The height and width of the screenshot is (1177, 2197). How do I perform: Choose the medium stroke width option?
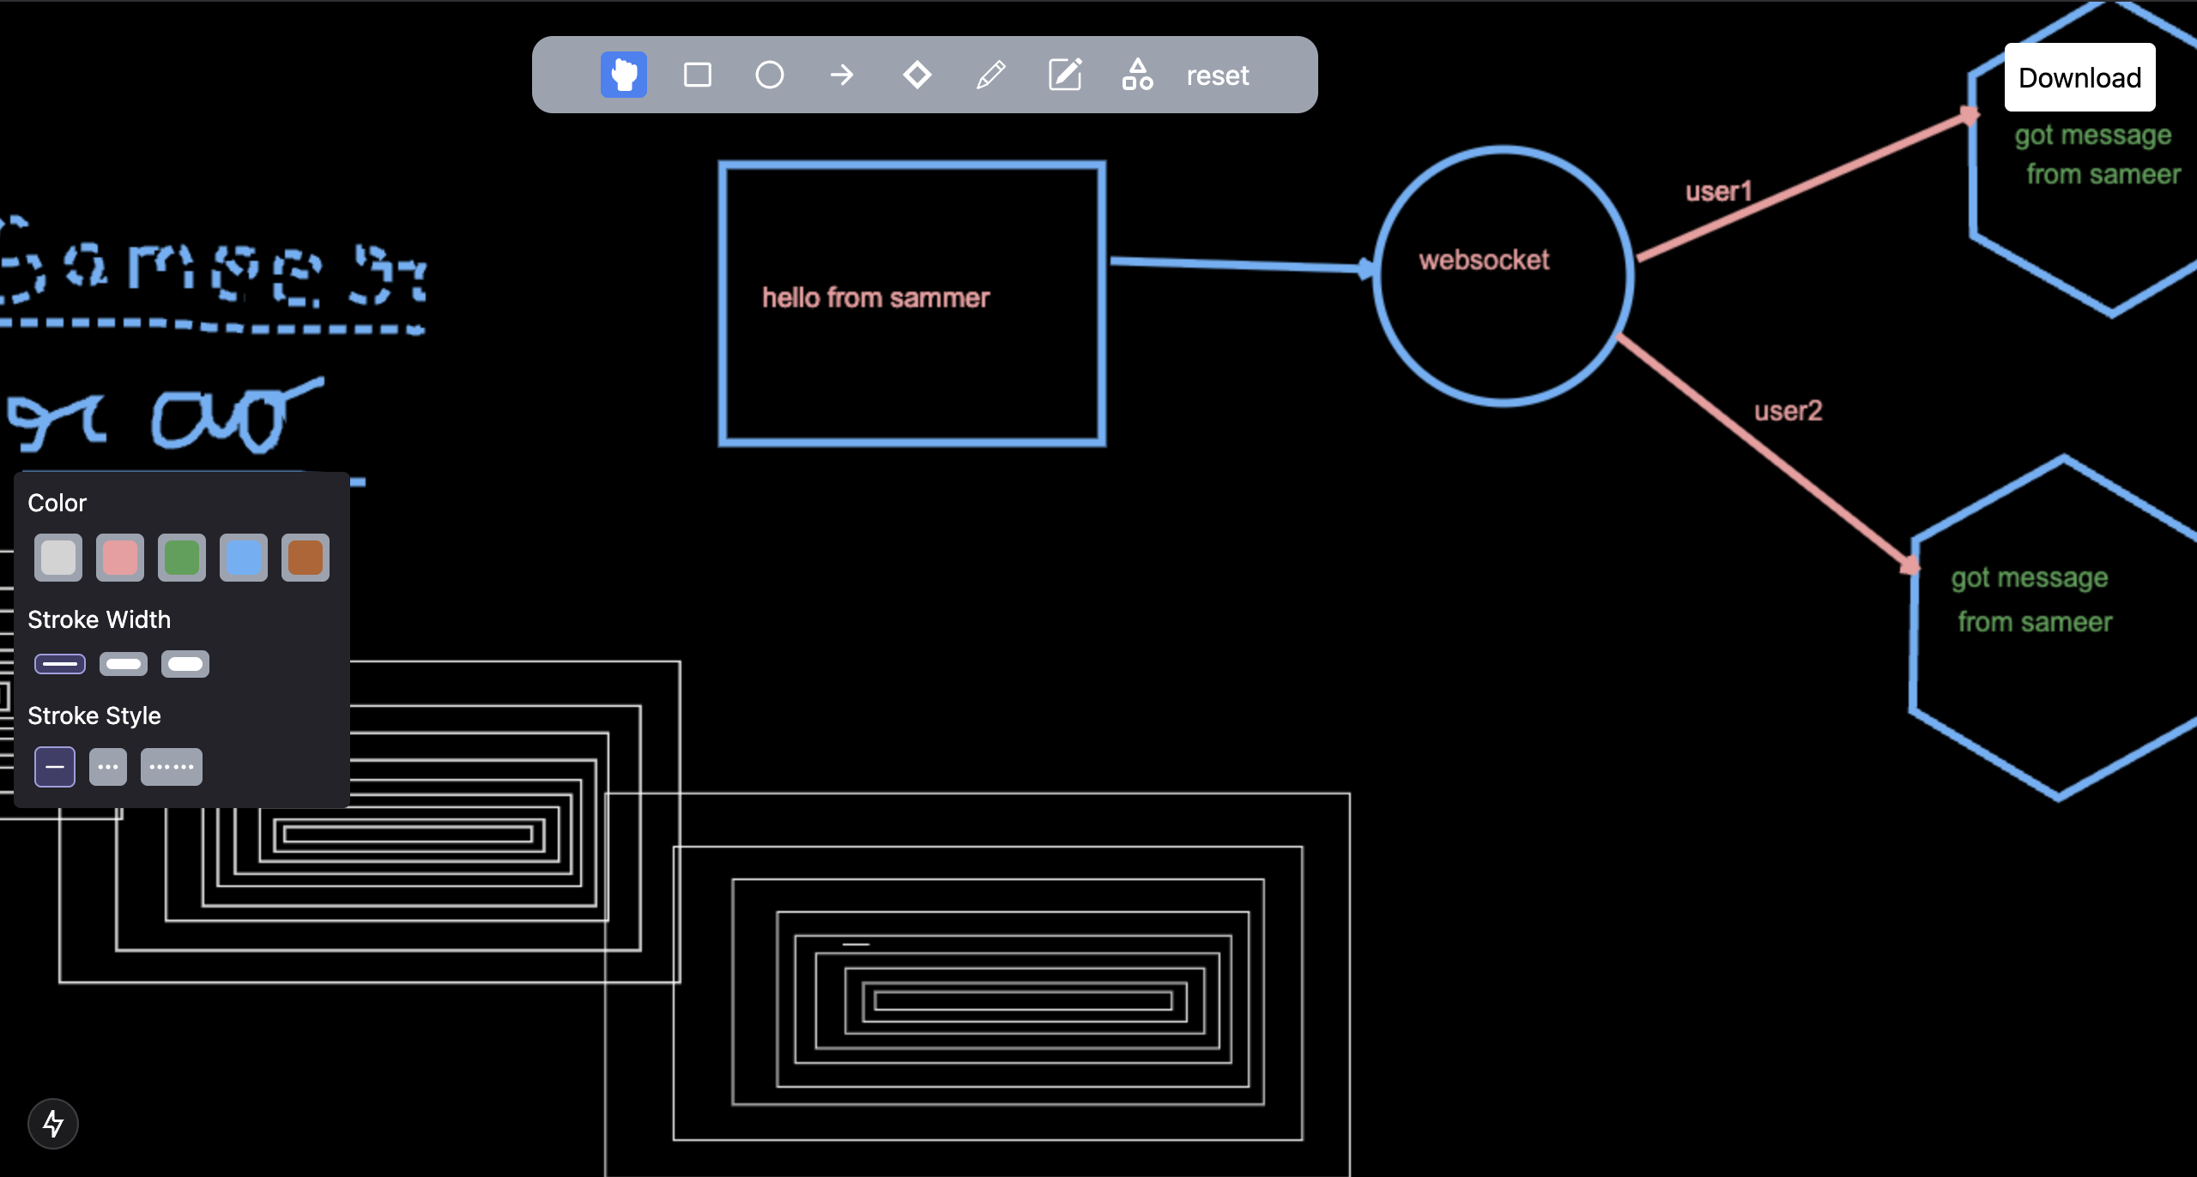[124, 664]
